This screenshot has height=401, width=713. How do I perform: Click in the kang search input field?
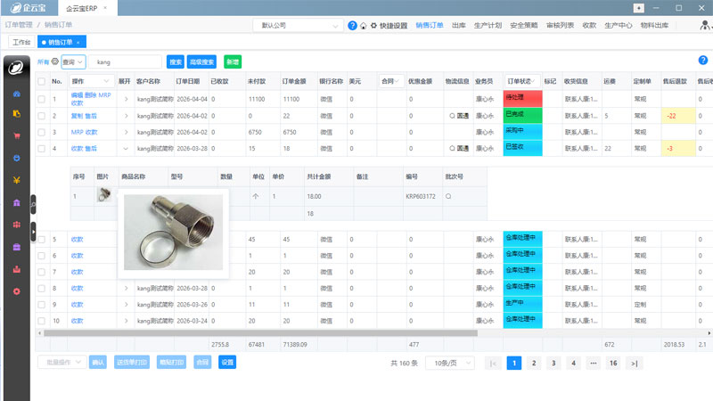[x=125, y=61]
